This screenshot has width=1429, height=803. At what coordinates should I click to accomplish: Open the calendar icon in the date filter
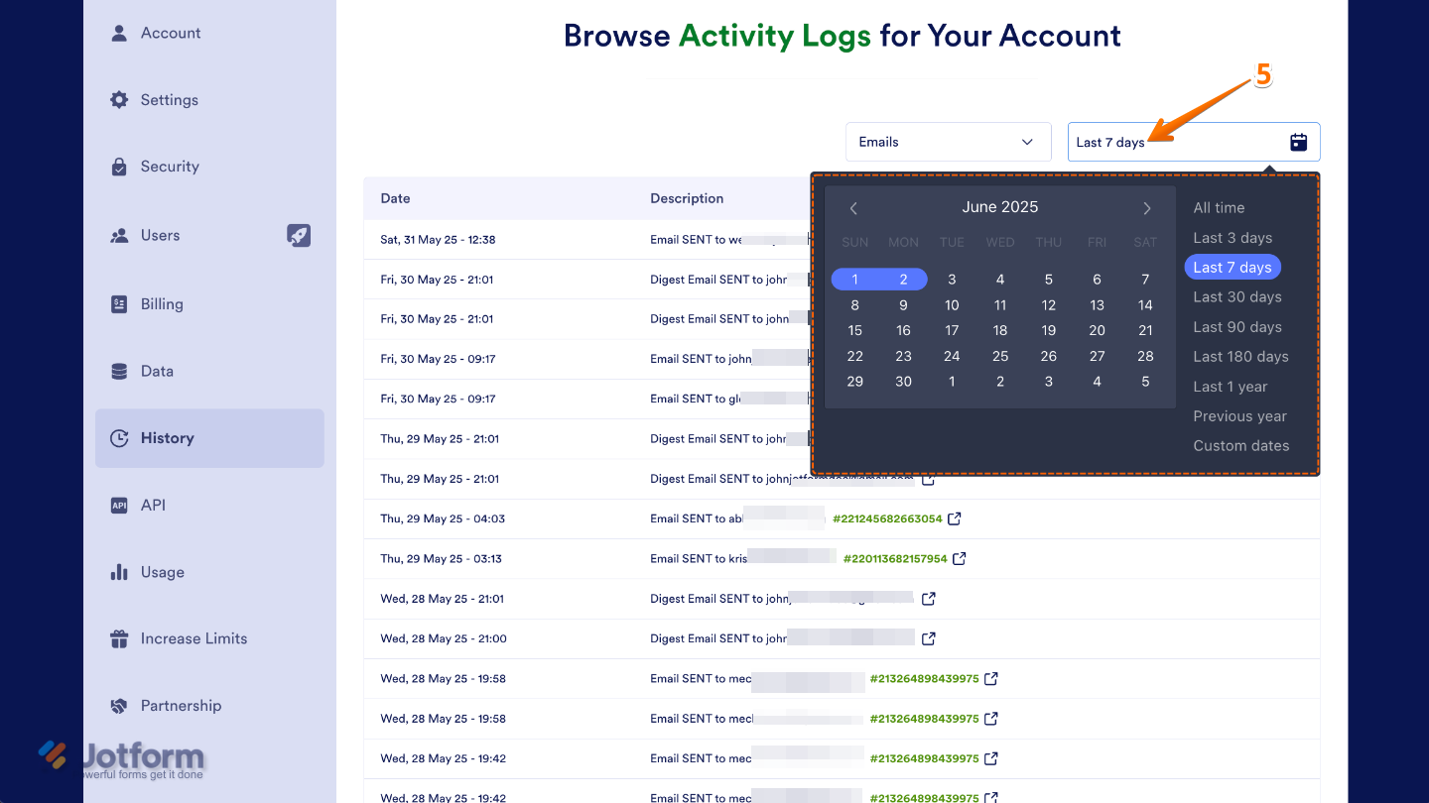point(1298,142)
